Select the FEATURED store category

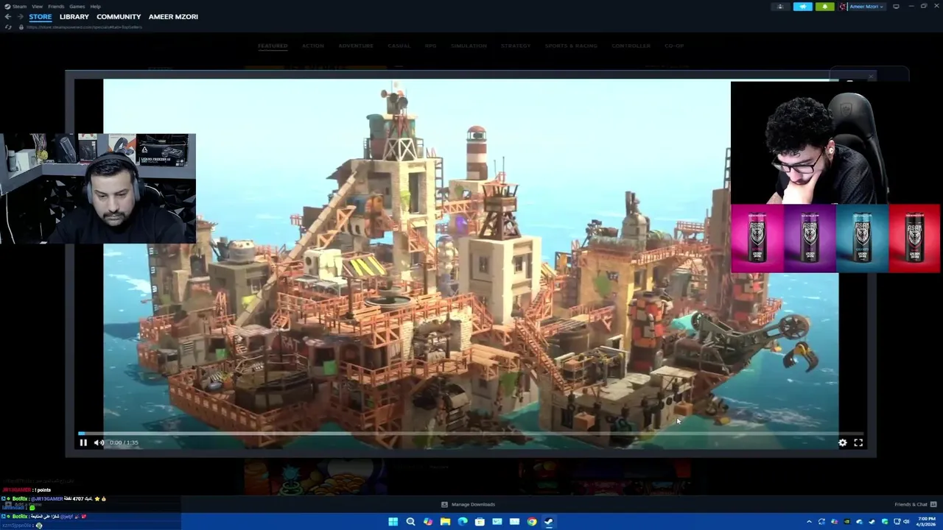273,46
